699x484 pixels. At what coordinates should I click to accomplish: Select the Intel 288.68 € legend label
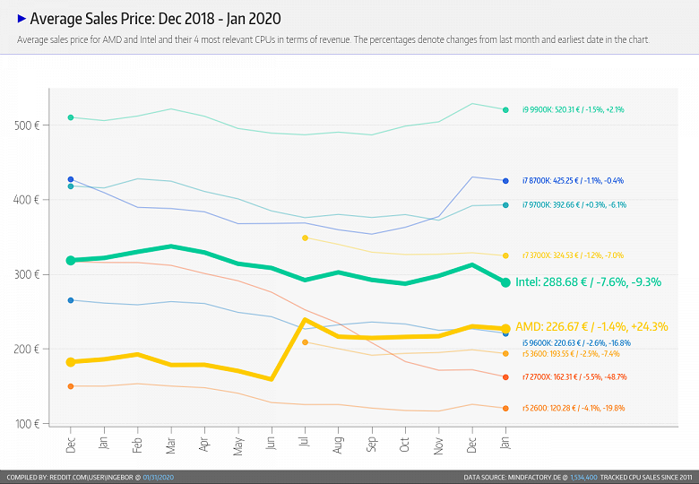[x=588, y=282]
